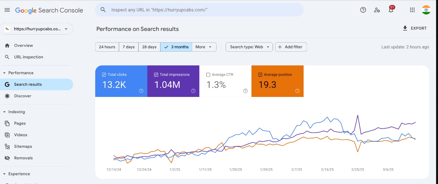Open the Removals page
Screen dimensions: 438x184
[x=36, y=158]
